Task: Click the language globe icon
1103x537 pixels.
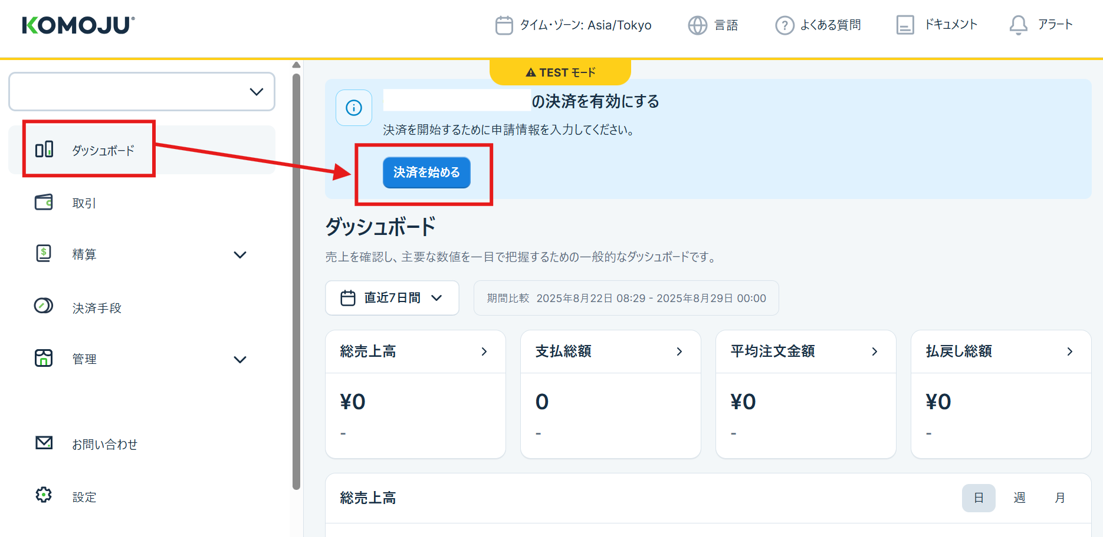Action: point(697,25)
